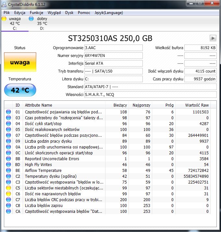Click the blue status icon of attribute BE
Viewport: 221px width, 232px height.
tap(8, 170)
